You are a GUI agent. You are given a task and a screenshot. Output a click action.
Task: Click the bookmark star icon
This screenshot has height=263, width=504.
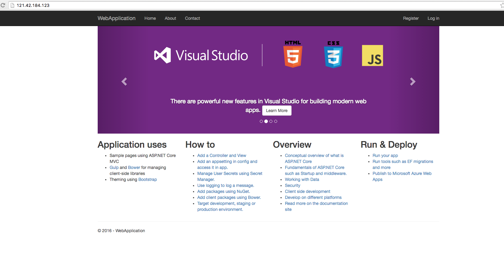pyautogui.click(x=502, y=5)
